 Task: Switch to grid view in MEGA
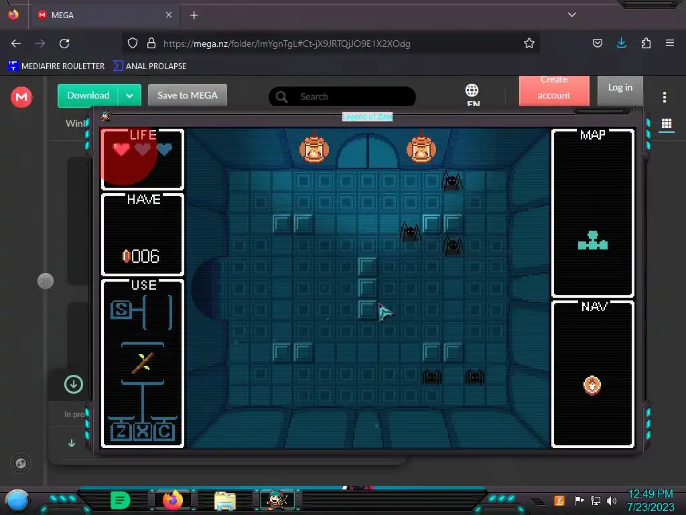click(667, 123)
